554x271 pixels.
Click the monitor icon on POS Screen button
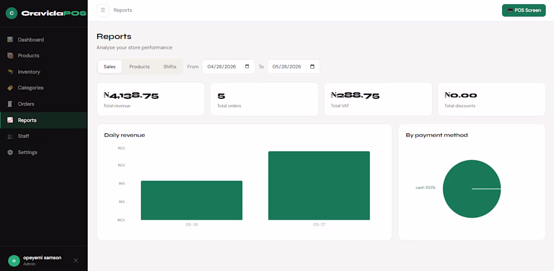510,10
